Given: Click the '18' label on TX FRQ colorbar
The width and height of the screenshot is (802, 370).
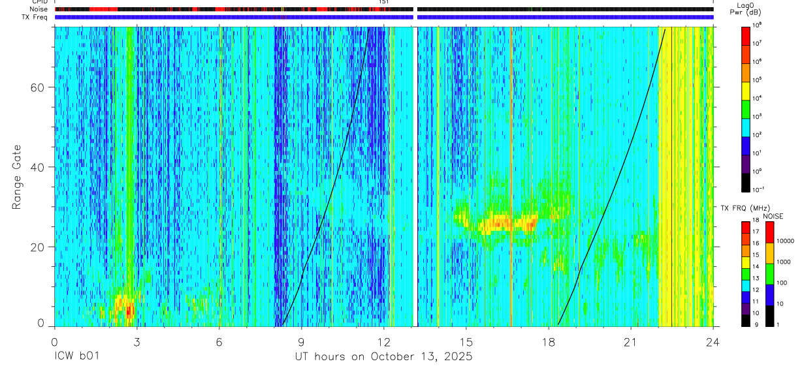Looking at the screenshot, I should coord(756,221).
